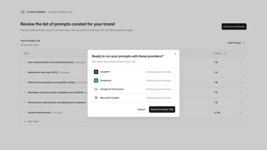The height and width of the screenshot is (150, 267).
Task: Click the 17.4k volume value
Action: [217, 112]
